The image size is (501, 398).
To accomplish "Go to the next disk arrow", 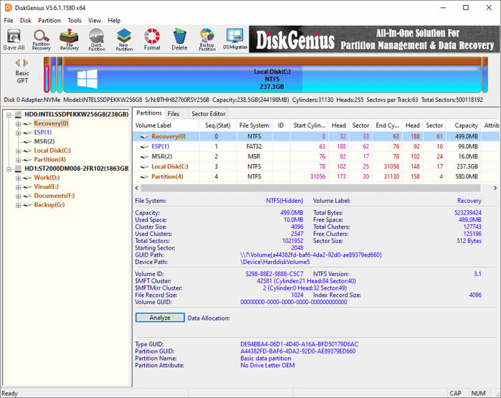I will [27, 63].
